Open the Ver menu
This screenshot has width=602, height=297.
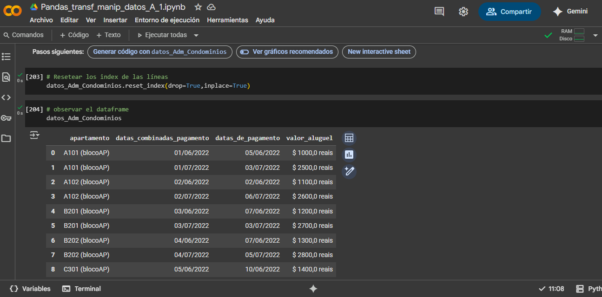91,20
